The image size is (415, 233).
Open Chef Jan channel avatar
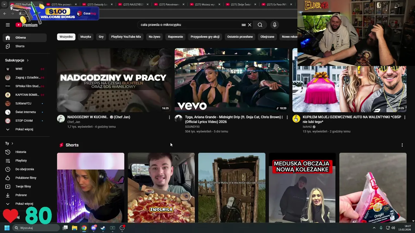[x=61, y=118]
